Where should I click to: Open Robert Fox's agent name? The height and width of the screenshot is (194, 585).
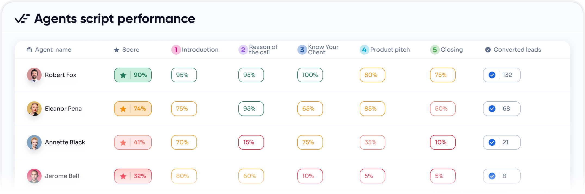coord(61,75)
